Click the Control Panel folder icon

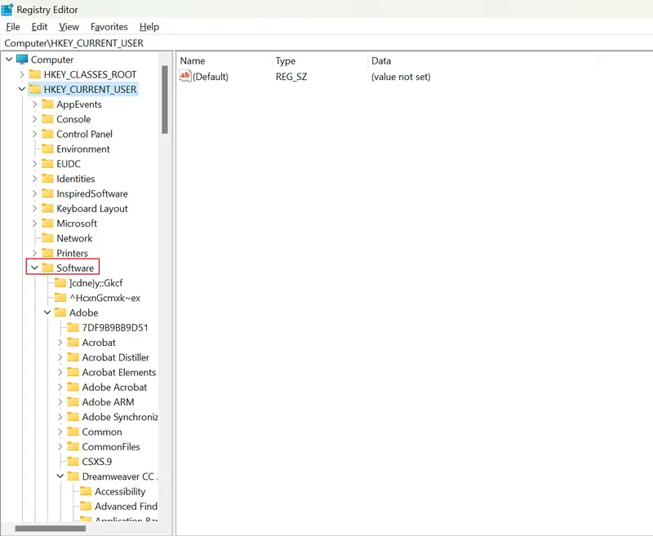pyautogui.click(x=47, y=134)
